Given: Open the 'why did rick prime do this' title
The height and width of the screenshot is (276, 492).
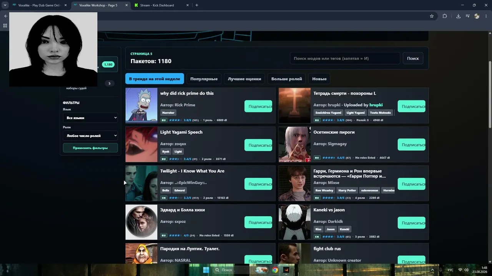Looking at the screenshot, I should pos(187,93).
